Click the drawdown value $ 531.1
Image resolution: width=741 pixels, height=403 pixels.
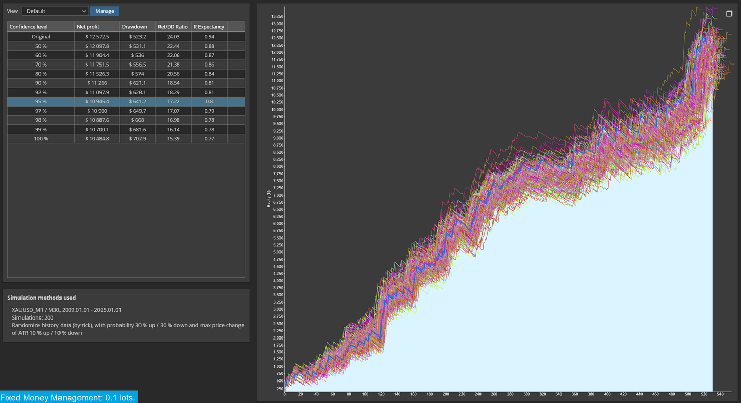coord(137,46)
